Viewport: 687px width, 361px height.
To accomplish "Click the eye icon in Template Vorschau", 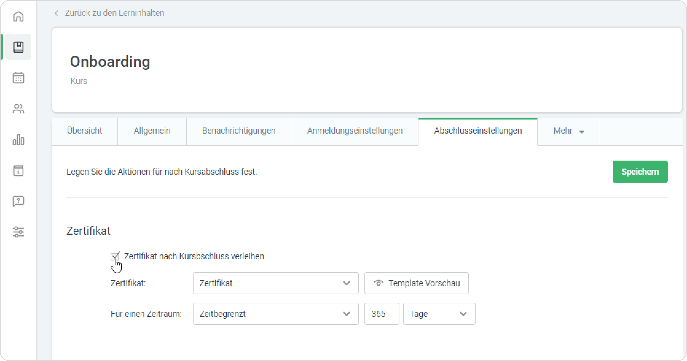I will (378, 283).
